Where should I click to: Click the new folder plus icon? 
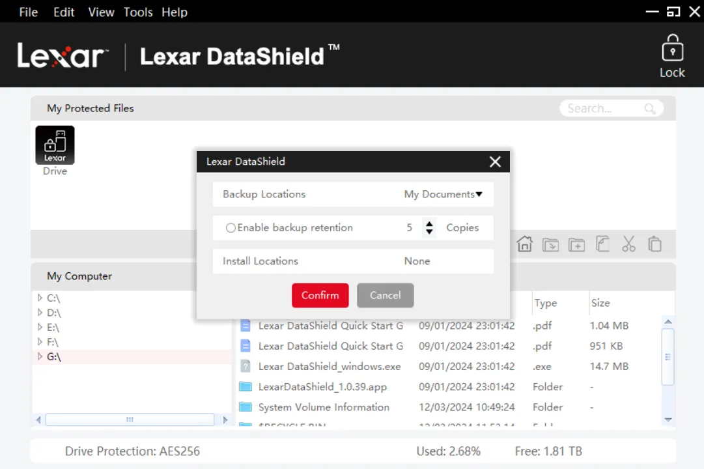point(576,244)
